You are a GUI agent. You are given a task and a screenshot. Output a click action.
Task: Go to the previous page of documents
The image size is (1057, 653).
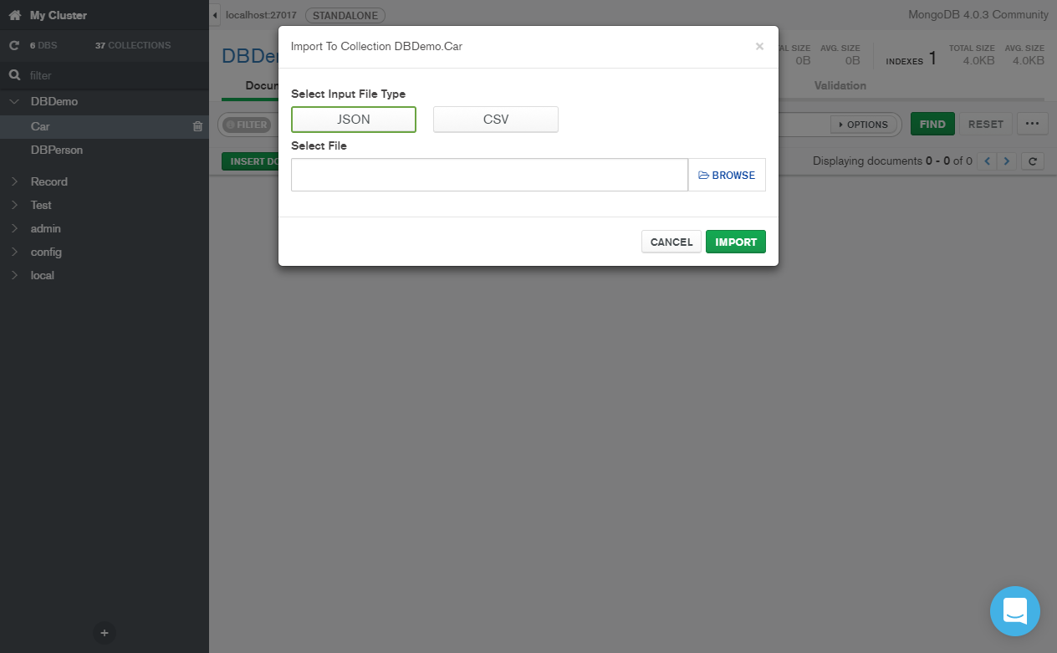988,161
